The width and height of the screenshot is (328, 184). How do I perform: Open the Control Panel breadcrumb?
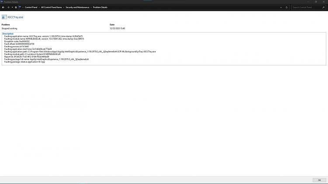pos(31,7)
